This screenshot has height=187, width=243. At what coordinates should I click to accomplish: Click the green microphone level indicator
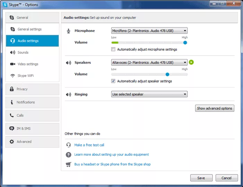(x=115, y=42)
